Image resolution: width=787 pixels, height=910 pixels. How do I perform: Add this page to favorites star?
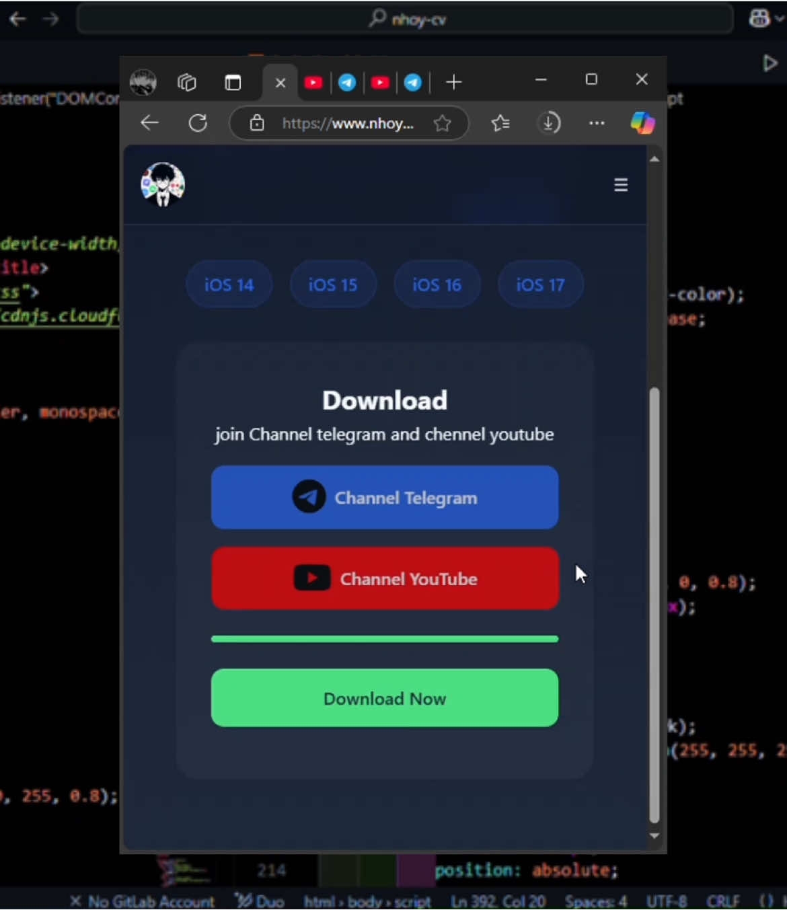tap(442, 123)
